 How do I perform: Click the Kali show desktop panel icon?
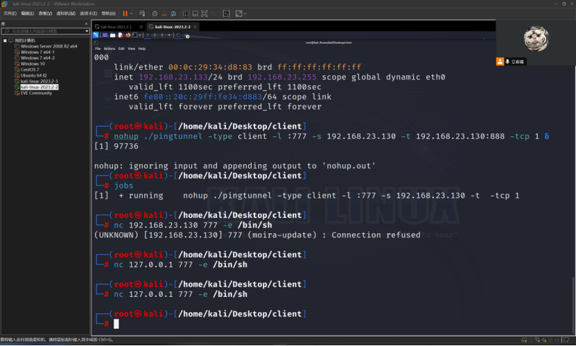click(x=105, y=35)
